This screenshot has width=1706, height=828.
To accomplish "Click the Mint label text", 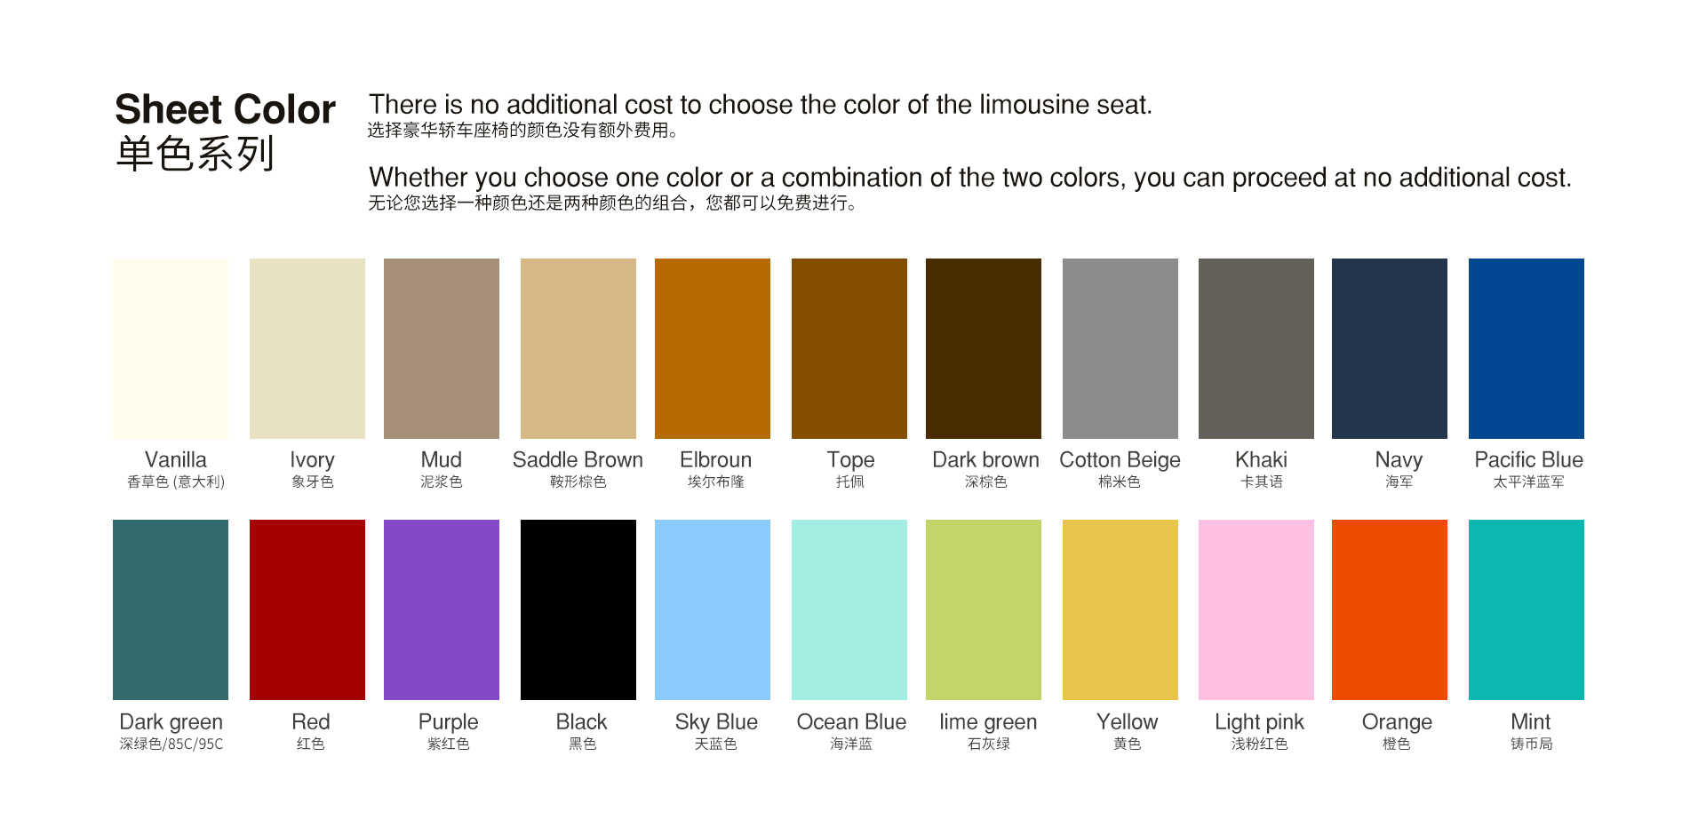I will coord(1530,721).
